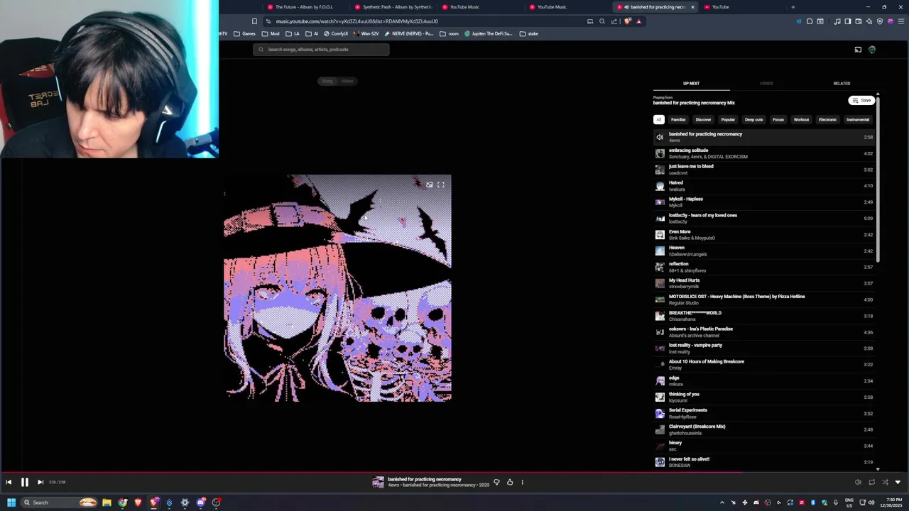The image size is (909, 511).
Task: Click the browser address bar URL
Action: (357, 21)
